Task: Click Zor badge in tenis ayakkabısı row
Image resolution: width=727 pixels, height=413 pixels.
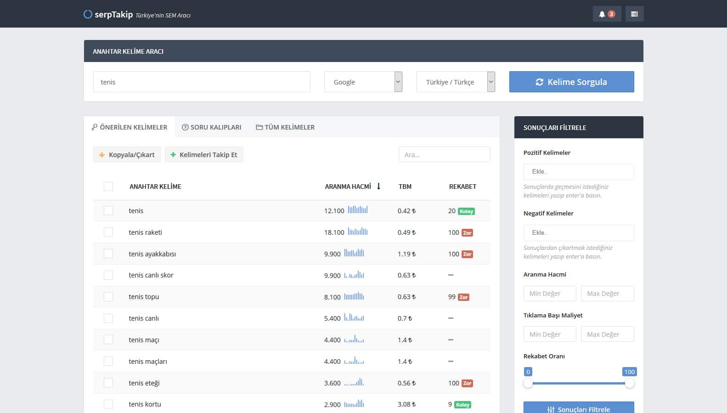Action: [x=467, y=254]
